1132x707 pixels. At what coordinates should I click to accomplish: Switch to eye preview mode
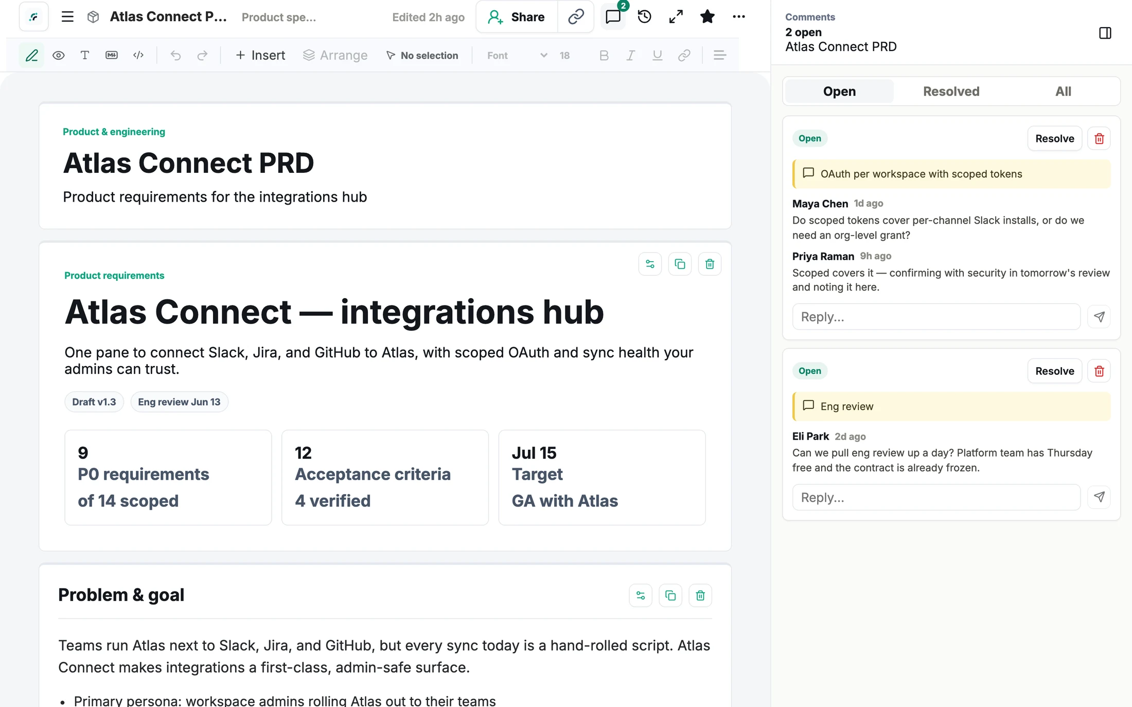(x=59, y=55)
